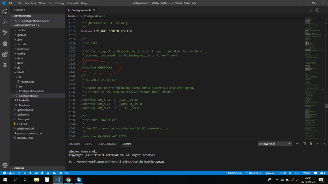Click the PlatformIO Upload arrow in status bar

pos(30,173)
